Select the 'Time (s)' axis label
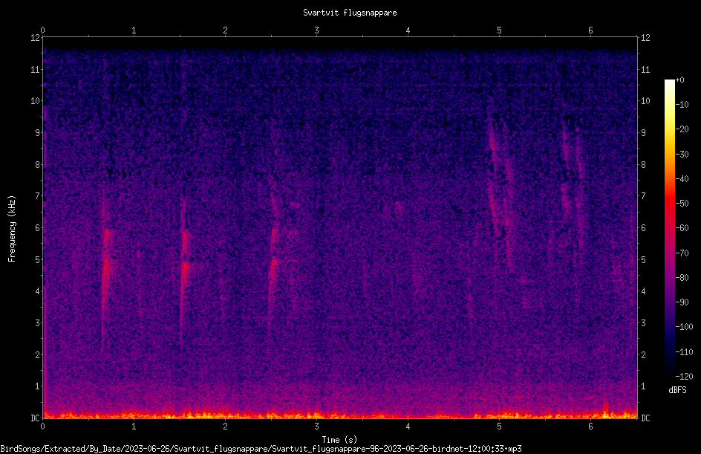 point(340,439)
